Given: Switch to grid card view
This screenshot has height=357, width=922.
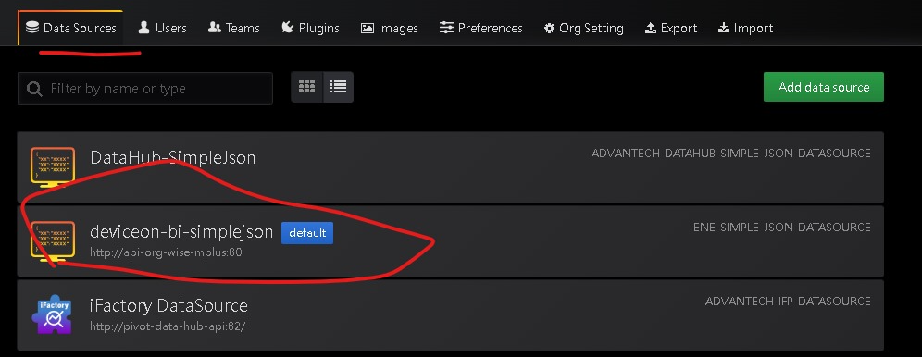Looking at the screenshot, I should pyautogui.click(x=307, y=87).
